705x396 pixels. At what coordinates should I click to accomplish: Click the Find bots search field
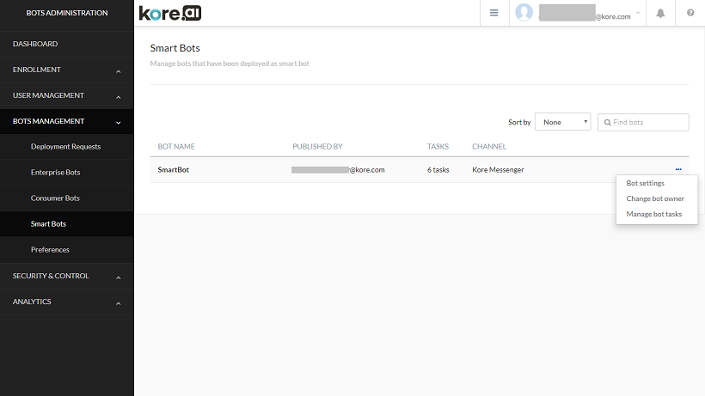(648, 122)
